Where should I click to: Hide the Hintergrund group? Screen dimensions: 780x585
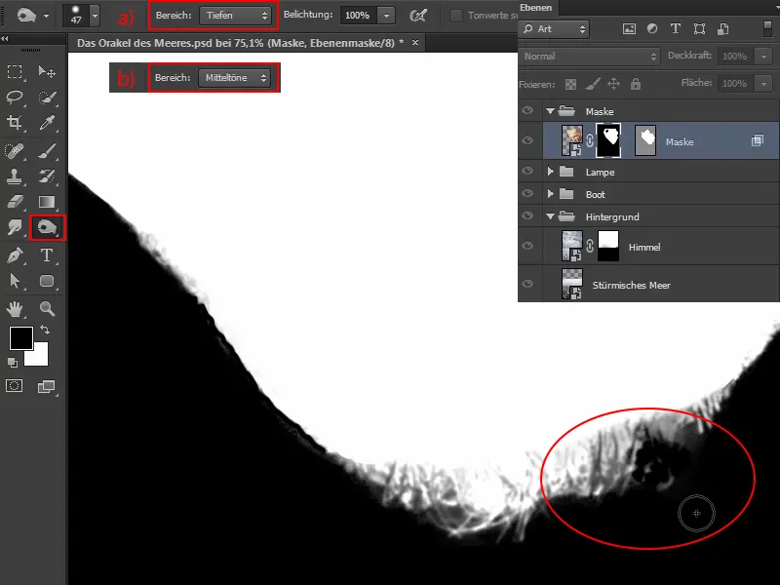click(527, 215)
